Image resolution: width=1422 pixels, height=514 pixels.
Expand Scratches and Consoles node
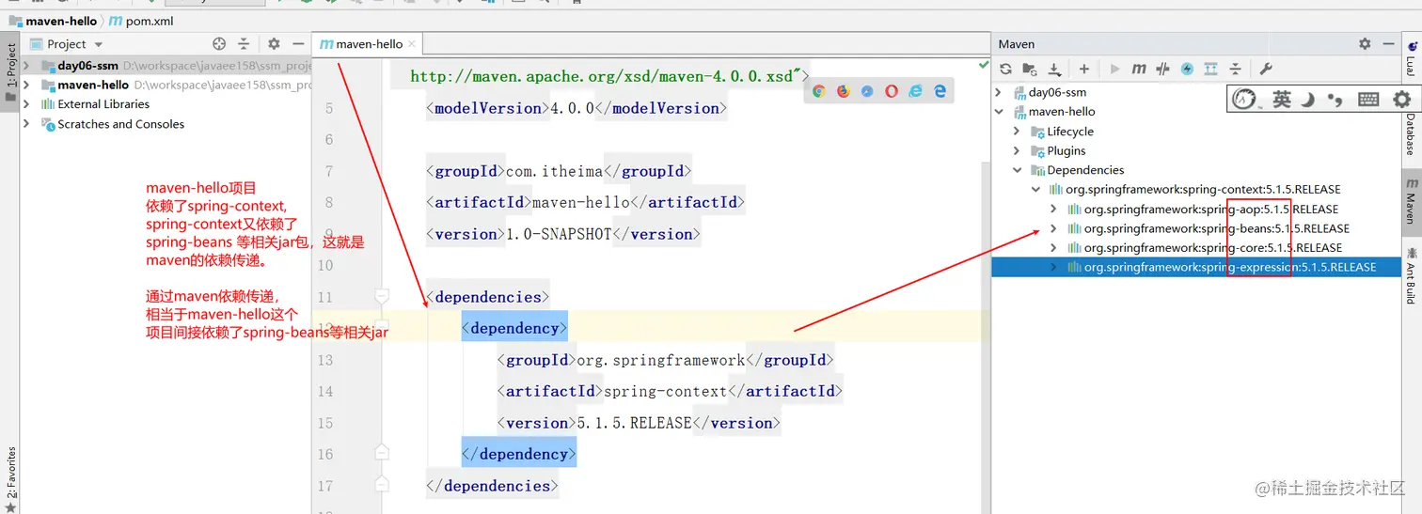point(26,124)
